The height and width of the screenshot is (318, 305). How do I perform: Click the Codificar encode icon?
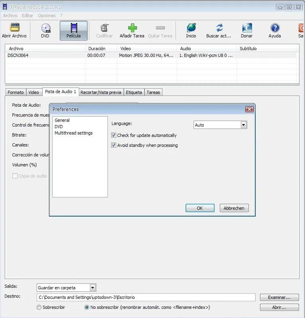[104, 30]
